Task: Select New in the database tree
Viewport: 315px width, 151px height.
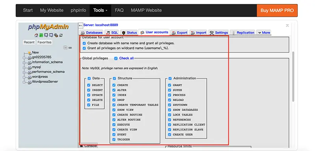Action: (35, 52)
